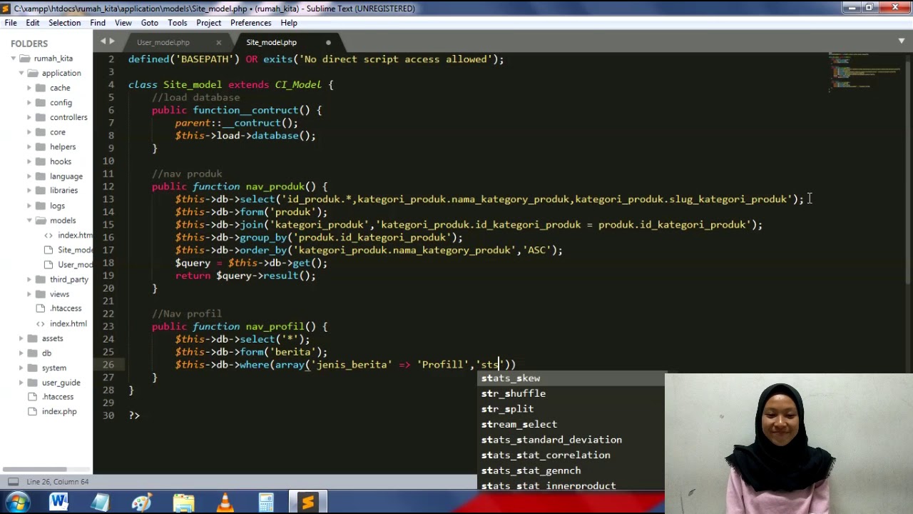This screenshot has width=913, height=514.
Task: Collapse the models folder
Action: (x=29, y=221)
